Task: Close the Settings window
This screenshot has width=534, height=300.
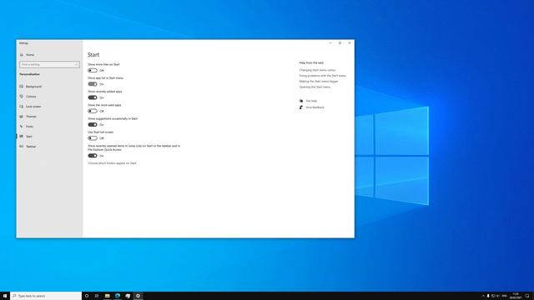Action: [350, 43]
